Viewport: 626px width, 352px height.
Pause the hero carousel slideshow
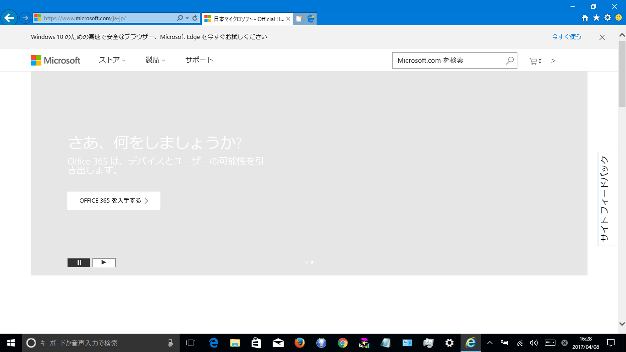click(79, 263)
